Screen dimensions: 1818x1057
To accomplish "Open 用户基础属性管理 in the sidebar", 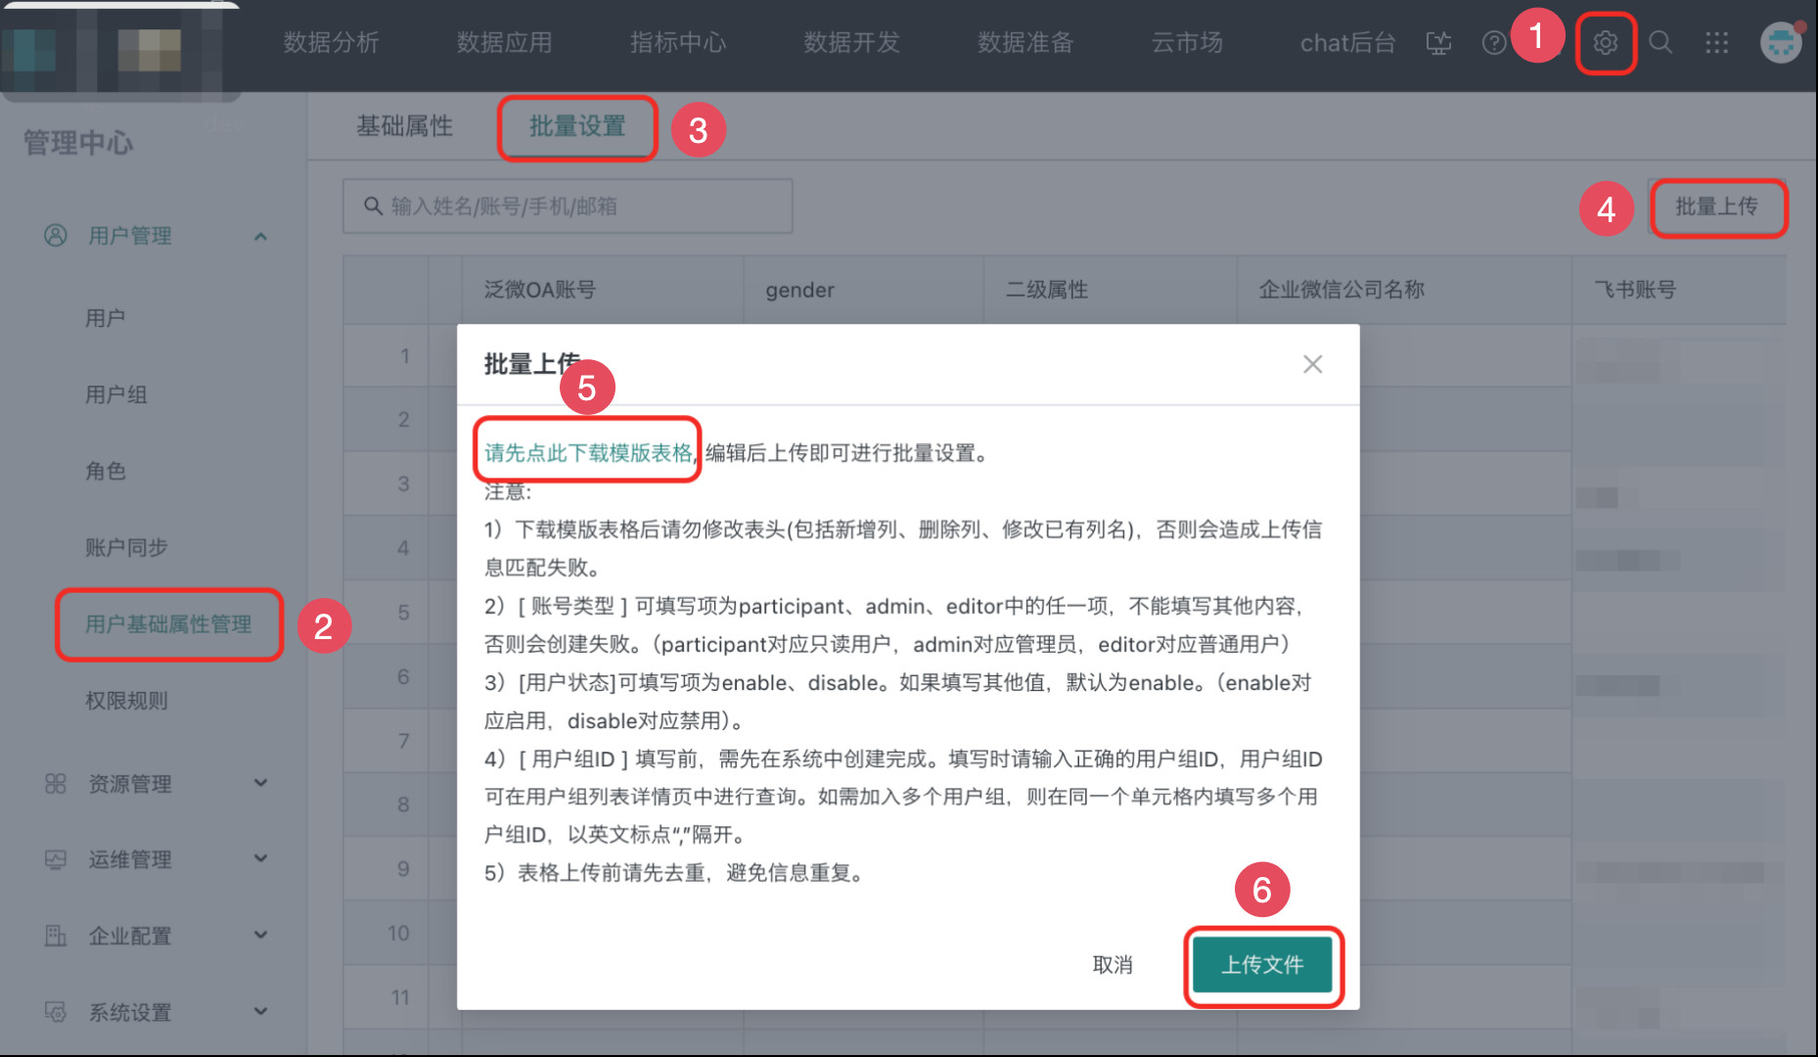I will pyautogui.click(x=168, y=624).
